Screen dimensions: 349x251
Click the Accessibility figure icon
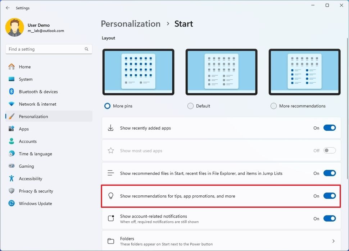(x=12, y=178)
